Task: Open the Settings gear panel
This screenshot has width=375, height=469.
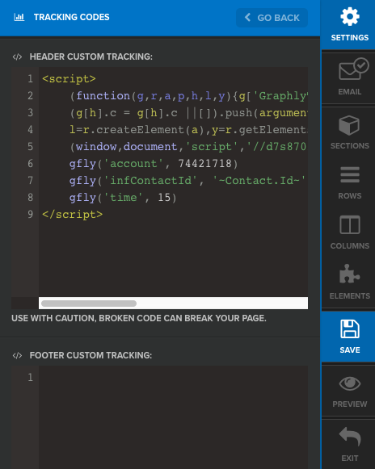Action: tap(349, 24)
